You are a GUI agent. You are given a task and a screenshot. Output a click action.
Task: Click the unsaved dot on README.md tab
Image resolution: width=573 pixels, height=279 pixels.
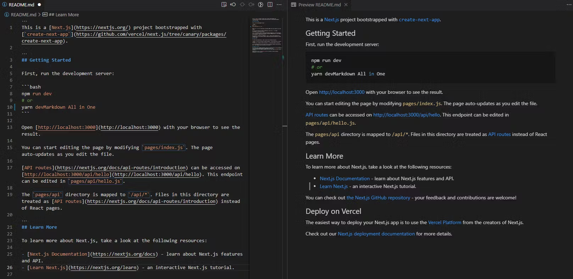39,5
